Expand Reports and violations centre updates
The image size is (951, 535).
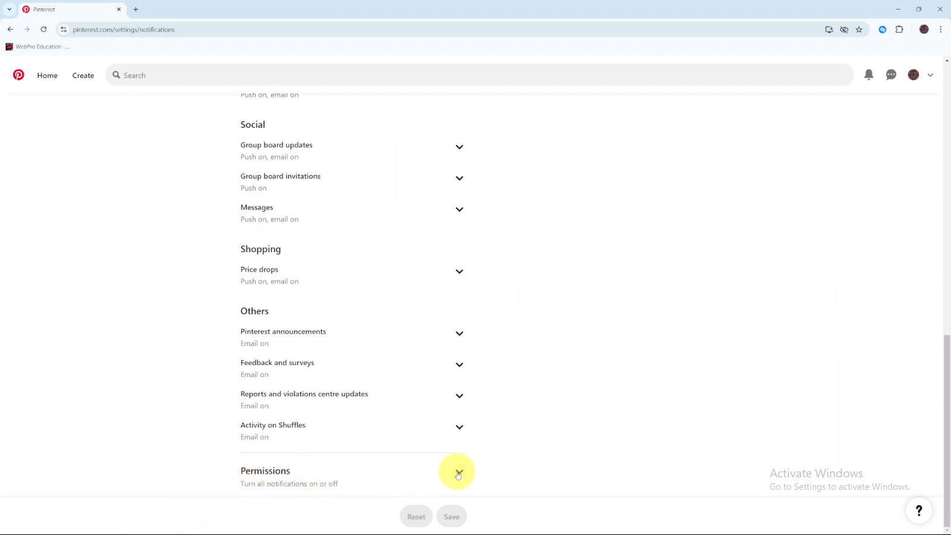tap(459, 396)
